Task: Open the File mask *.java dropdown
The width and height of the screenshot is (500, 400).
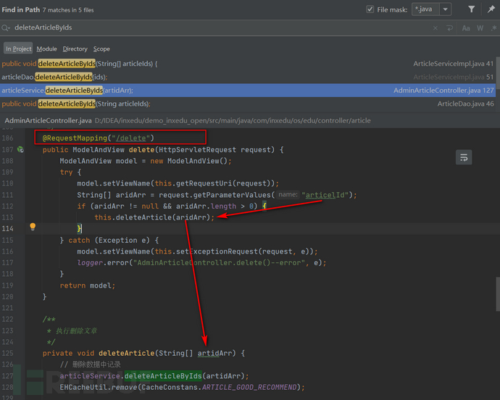Action: pos(445,9)
